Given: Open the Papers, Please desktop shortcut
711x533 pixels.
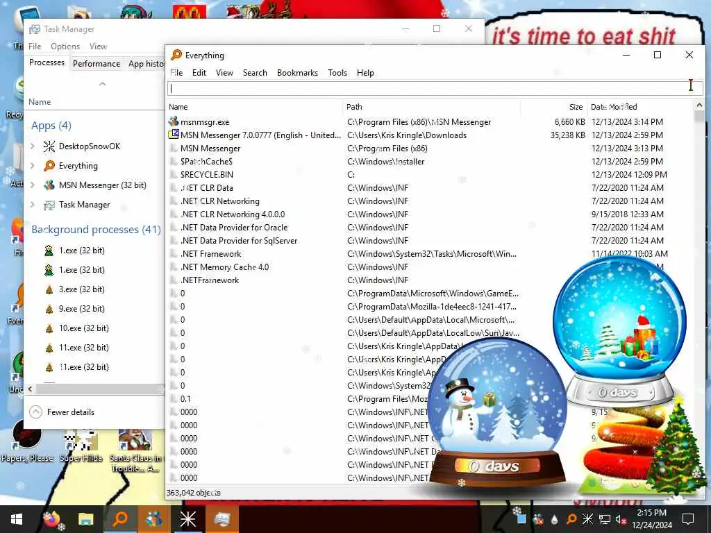Looking at the screenshot, I should pos(27,441).
